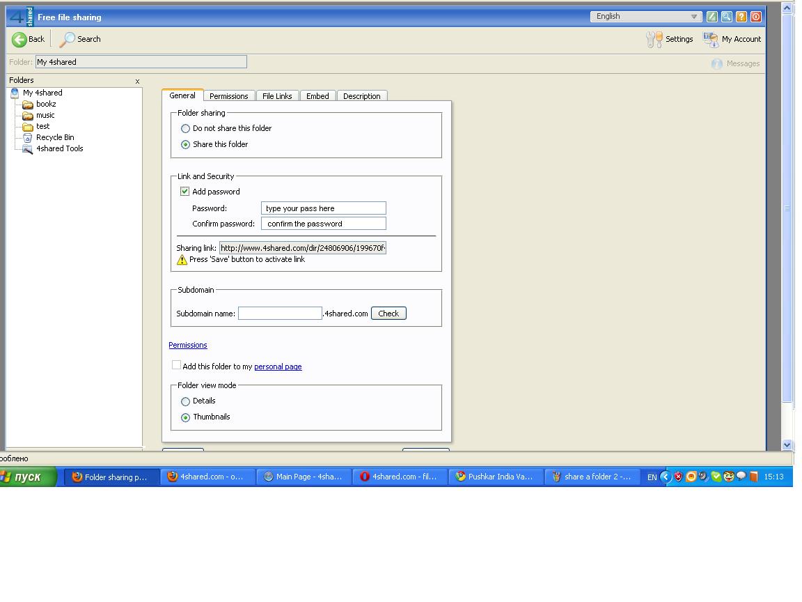Switch to the General tab
Image resolution: width=802 pixels, height=602 pixels.
pos(182,95)
